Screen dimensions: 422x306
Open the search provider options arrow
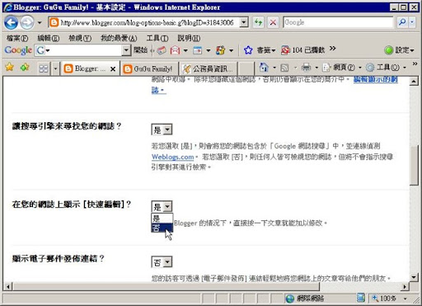click(411, 22)
